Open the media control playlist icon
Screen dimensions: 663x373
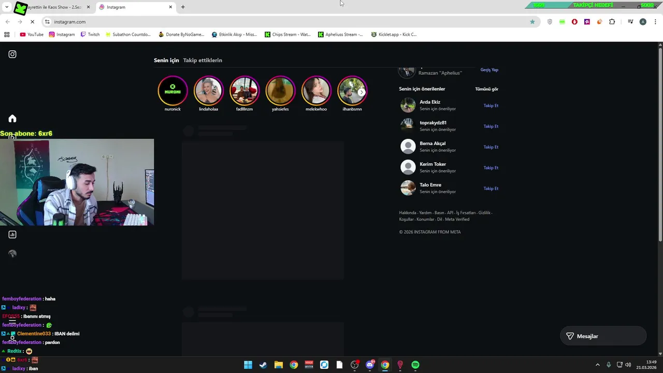pos(630,22)
